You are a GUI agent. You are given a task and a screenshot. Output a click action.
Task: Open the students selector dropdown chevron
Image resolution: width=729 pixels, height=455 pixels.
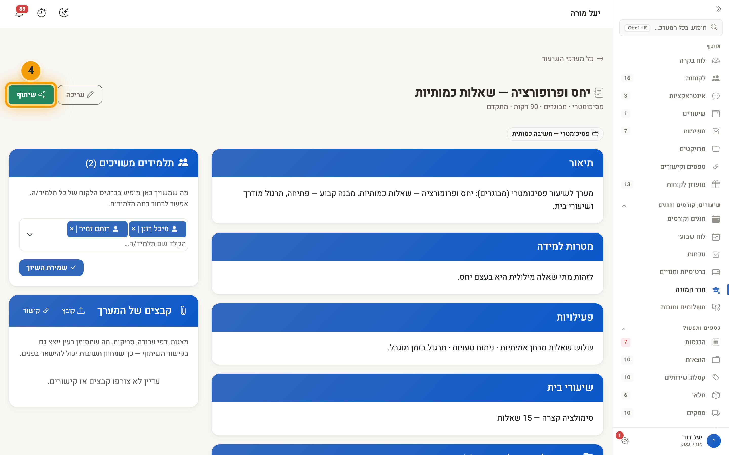tap(30, 234)
